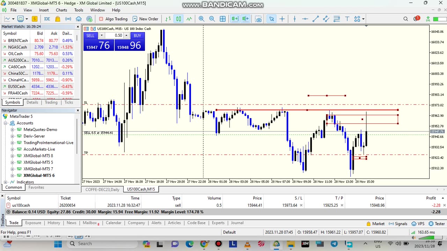Open the search magnifier in toolbar
Screen dimensions: 447x251
tap(405, 19)
